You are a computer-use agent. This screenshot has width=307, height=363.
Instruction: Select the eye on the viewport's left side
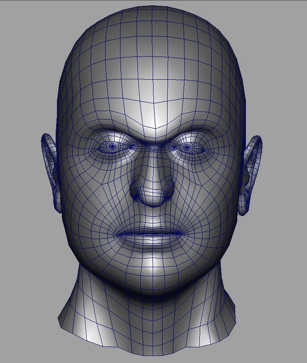tap(112, 147)
